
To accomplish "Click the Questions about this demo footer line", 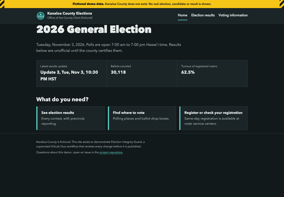I will 80,152.
